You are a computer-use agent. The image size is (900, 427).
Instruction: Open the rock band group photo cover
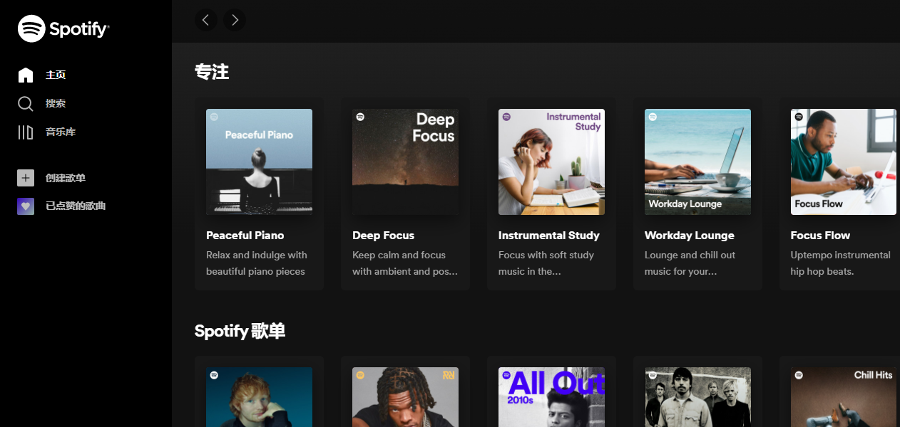pyautogui.click(x=697, y=397)
